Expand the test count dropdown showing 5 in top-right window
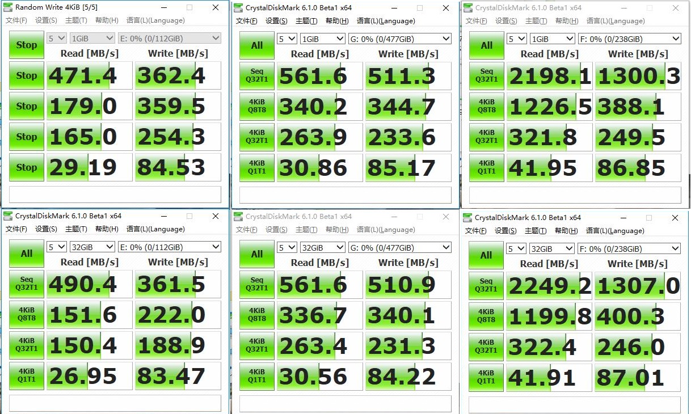The width and height of the screenshot is (691, 414). coord(516,38)
